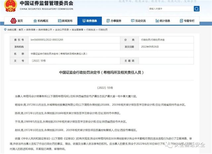Open the 机构概况 navigation tab
Viewport: 212px width, 154px height.
[41, 21]
